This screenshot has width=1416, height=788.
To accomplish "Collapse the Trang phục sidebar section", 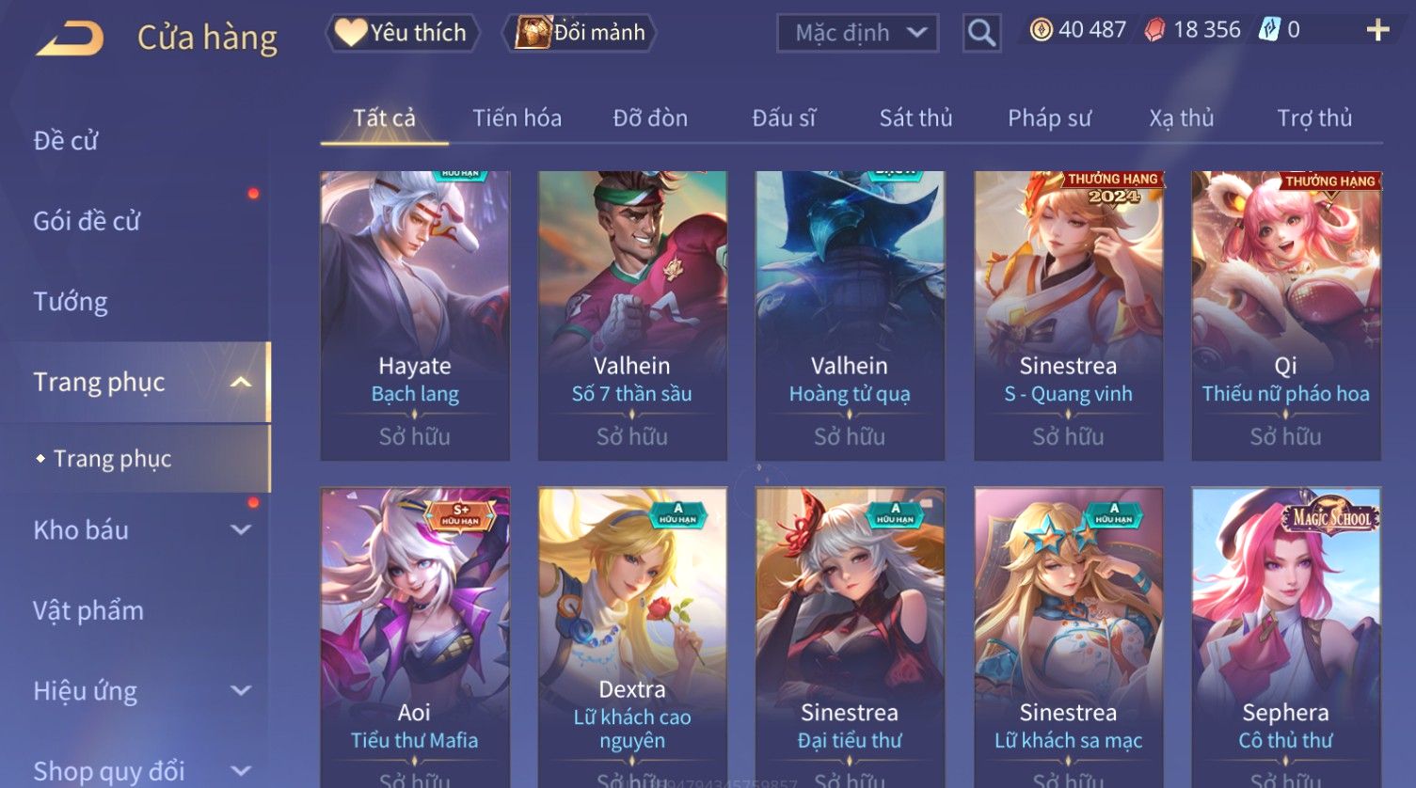I will (241, 382).
